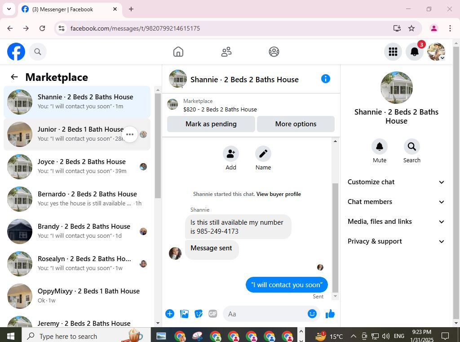This screenshot has height=342, width=460.
Task: Open Chrome three-dot menu
Action: click(450, 28)
